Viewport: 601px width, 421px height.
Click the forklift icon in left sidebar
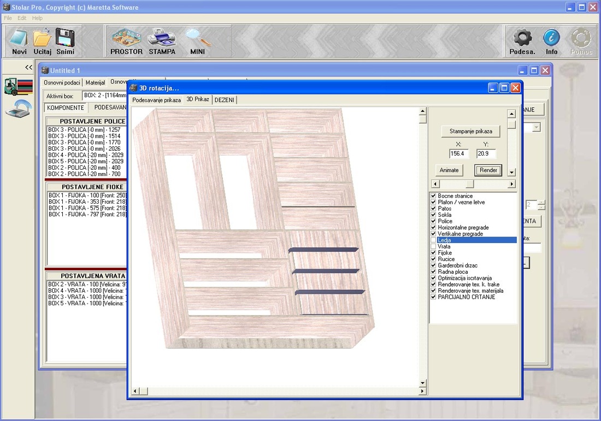pyautogui.click(x=18, y=87)
